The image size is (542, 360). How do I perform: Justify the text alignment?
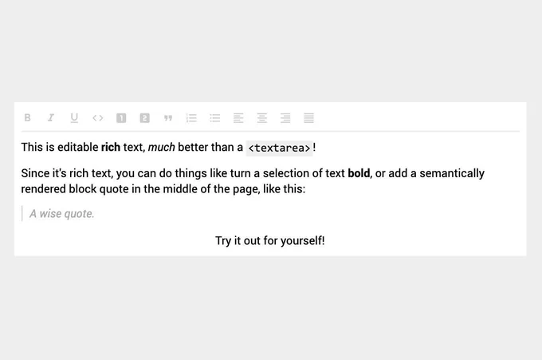coord(308,118)
